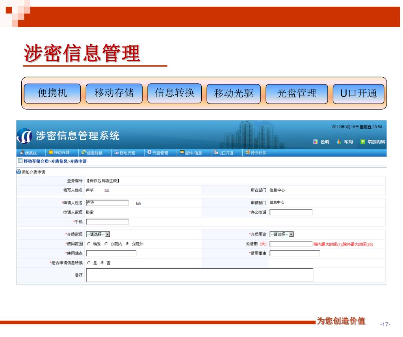Open the 介质用途 dropdown
The image size is (403, 337).
(282, 234)
